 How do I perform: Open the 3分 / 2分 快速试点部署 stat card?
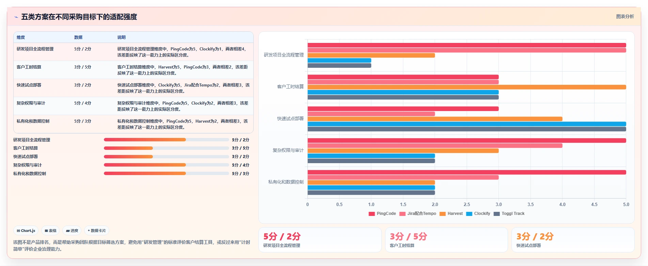click(573, 240)
